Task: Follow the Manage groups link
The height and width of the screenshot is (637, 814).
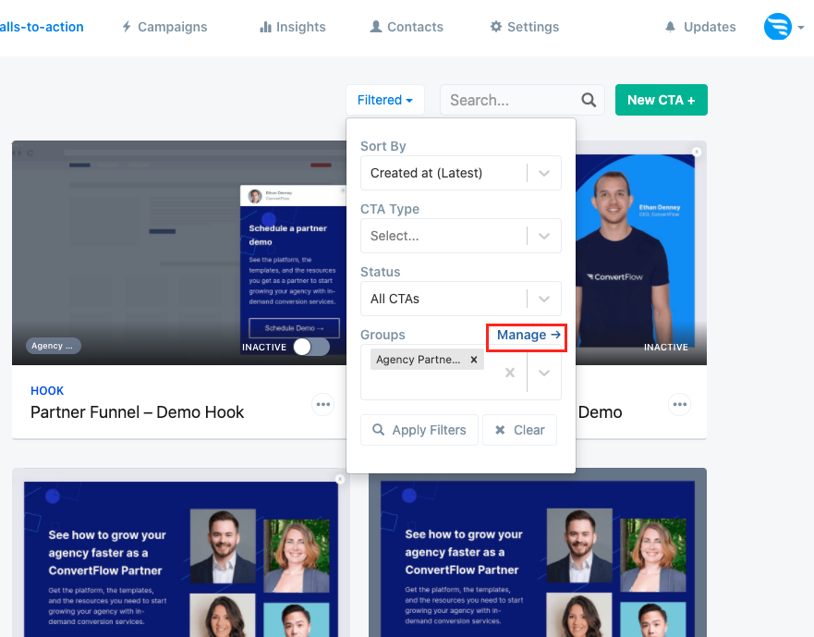Action: tap(528, 335)
